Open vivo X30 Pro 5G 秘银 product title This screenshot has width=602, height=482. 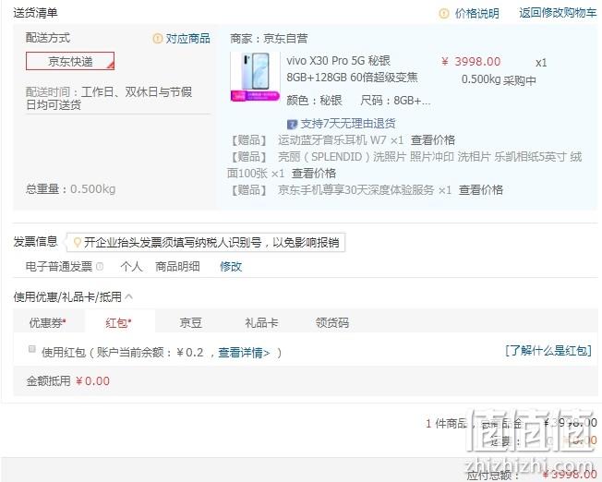point(338,61)
